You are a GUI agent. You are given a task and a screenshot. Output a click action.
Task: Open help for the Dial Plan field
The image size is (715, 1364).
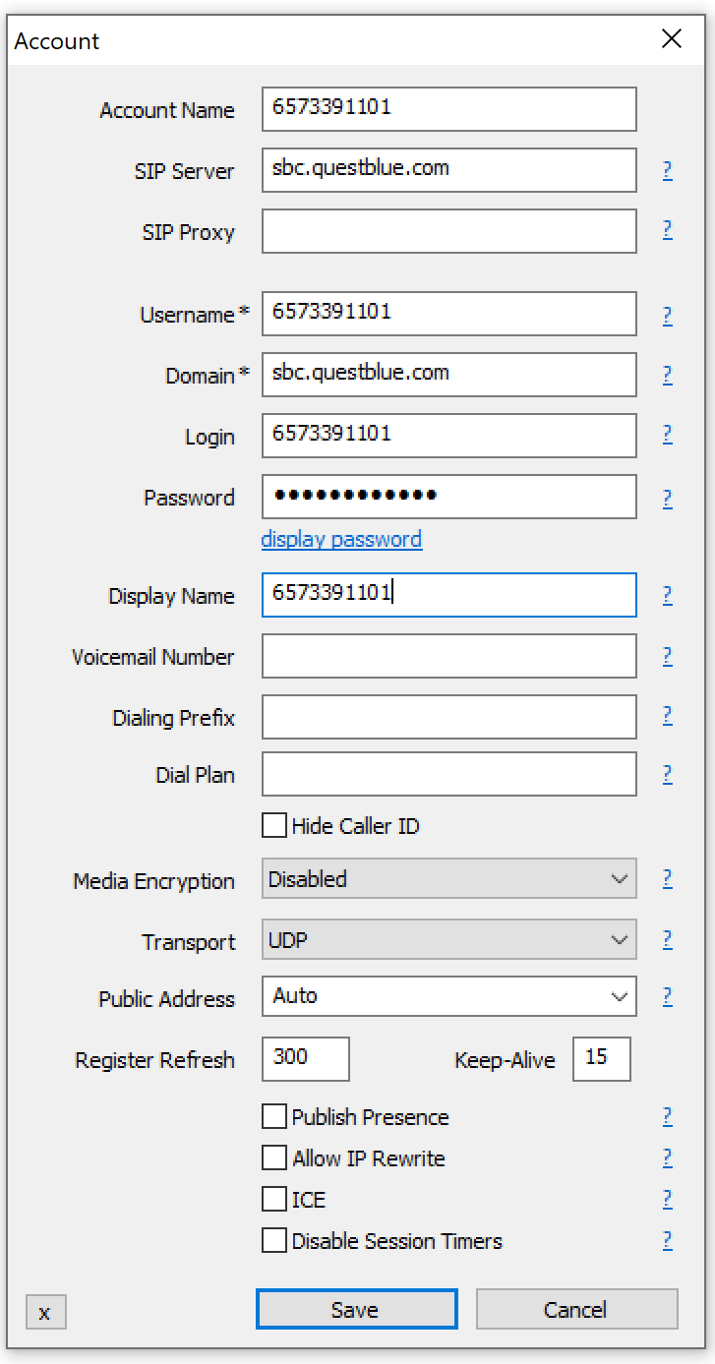(x=667, y=775)
